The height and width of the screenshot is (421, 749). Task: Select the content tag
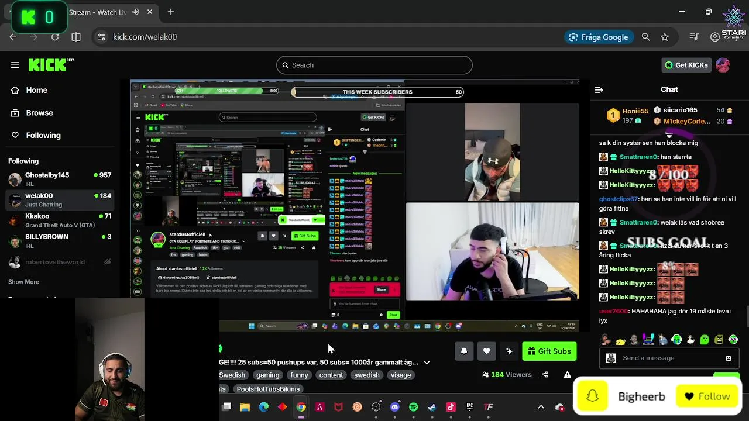coord(331,375)
